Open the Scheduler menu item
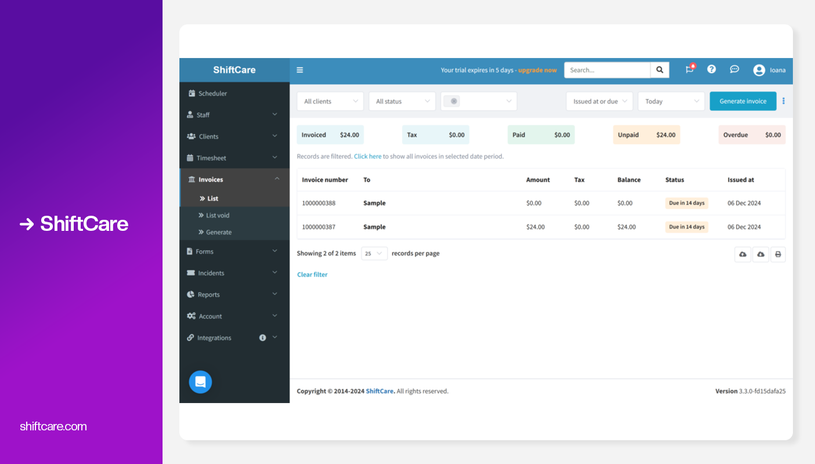Image resolution: width=815 pixels, height=464 pixels. pos(235,93)
